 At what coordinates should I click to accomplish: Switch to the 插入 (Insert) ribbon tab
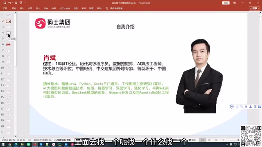point(22,8)
